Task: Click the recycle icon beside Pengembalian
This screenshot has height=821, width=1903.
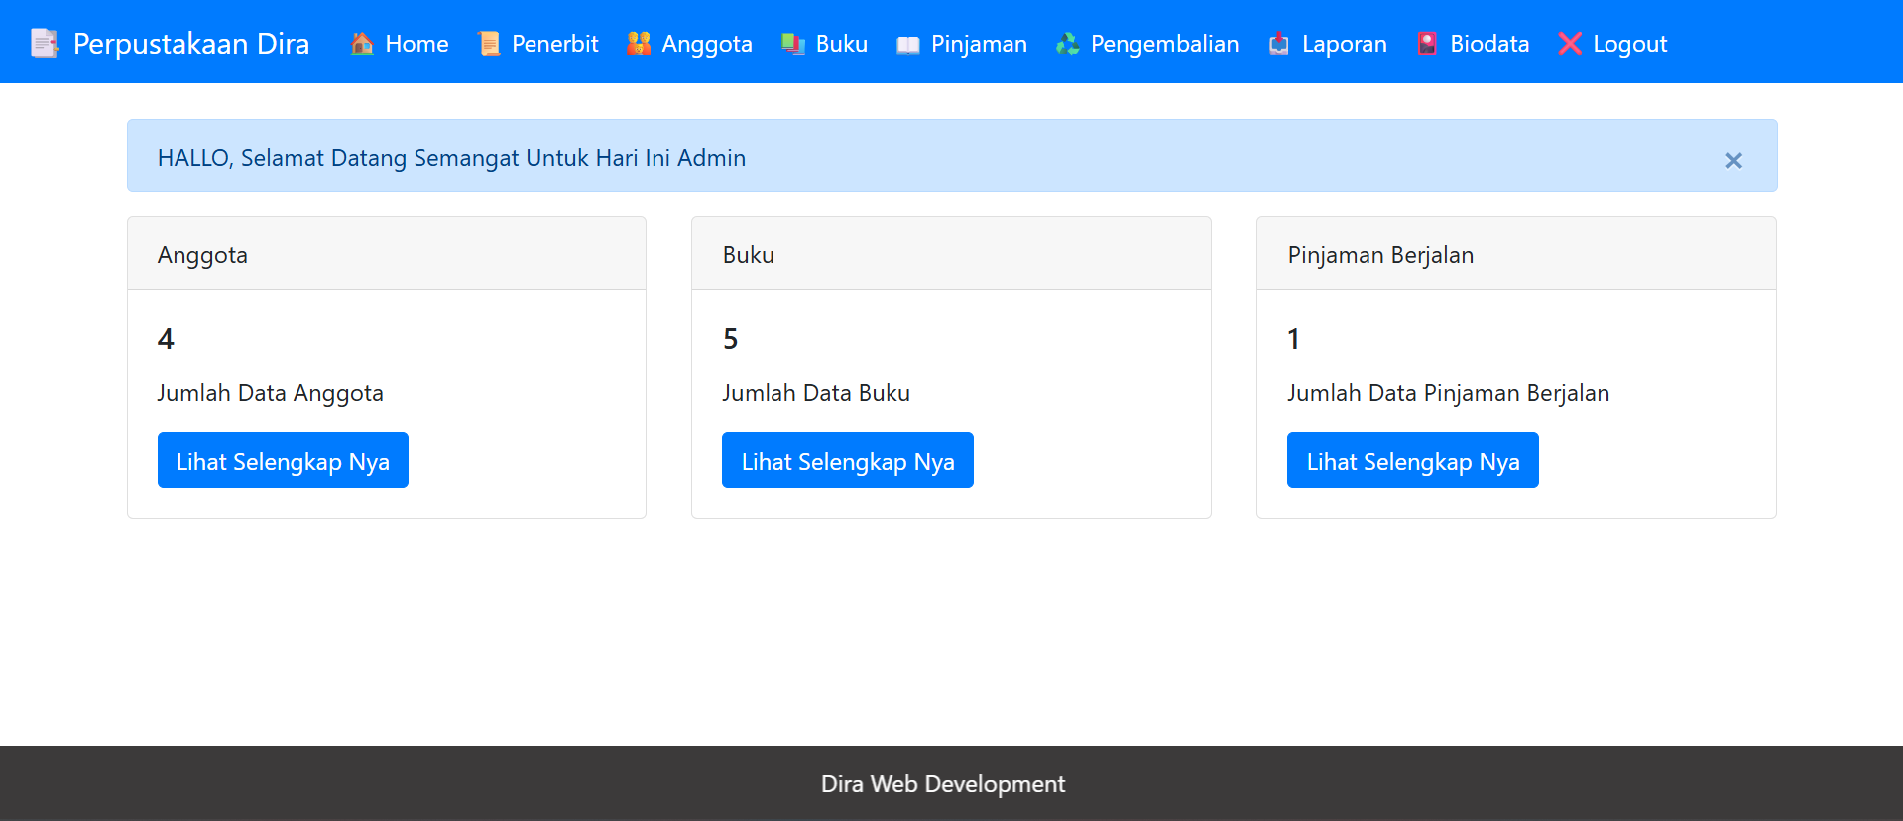Action: 1068,44
